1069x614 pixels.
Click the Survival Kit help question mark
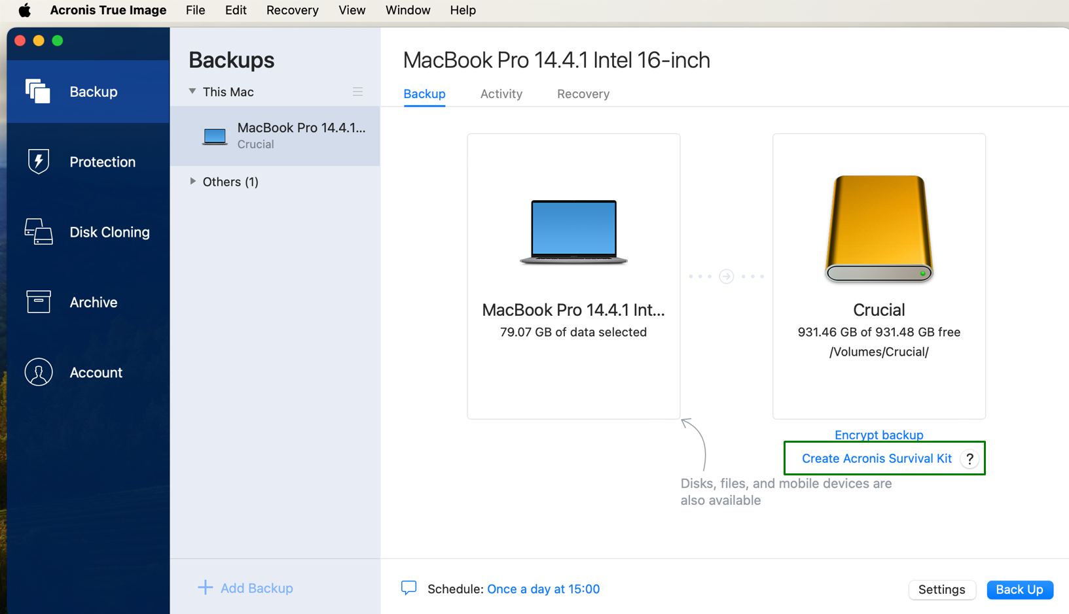pos(969,459)
